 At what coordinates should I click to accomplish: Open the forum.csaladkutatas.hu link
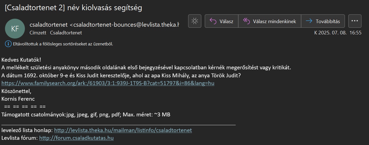tap(76, 138)
